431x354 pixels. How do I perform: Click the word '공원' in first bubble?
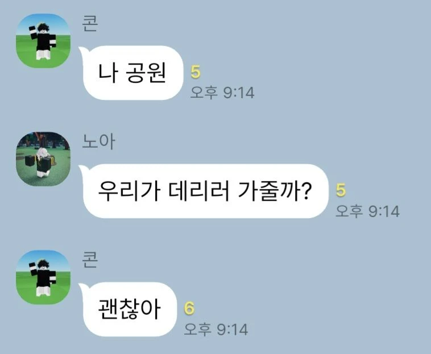coord(146,73)
